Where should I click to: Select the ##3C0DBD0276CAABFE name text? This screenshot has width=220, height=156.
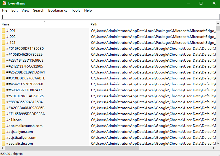(x=26, y=78)
